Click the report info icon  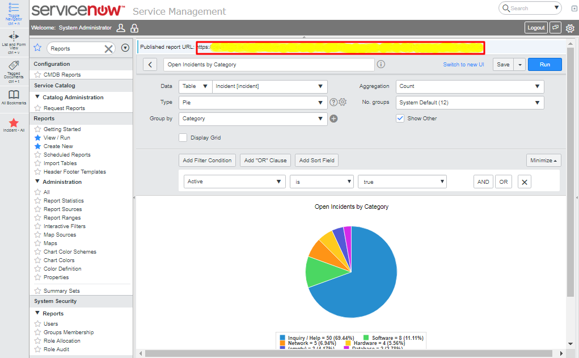pyautogui.click(x=381, y=65)
